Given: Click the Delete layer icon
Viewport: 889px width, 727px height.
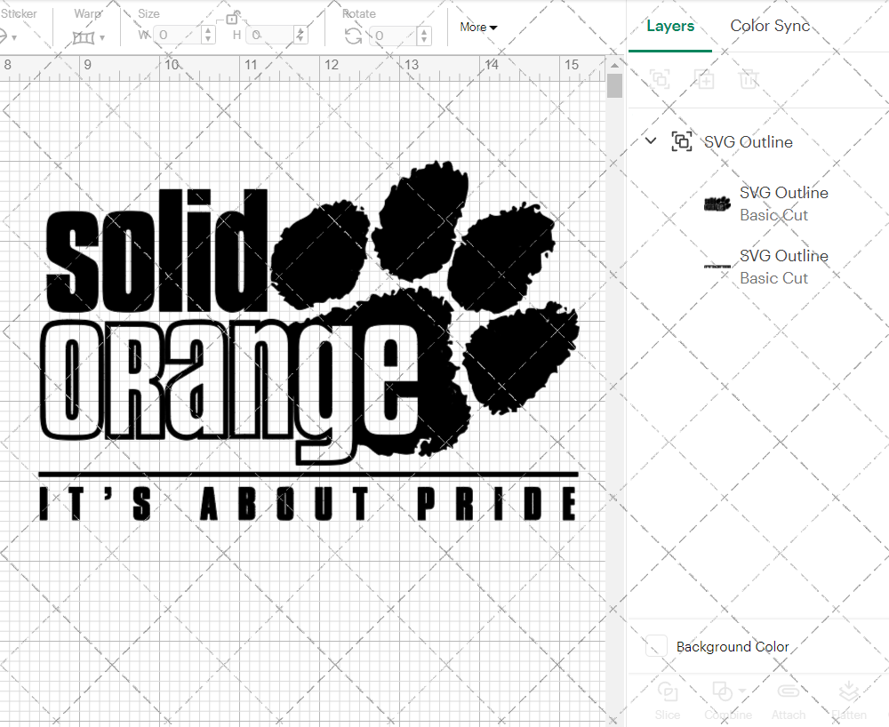Looking at the screenshot, I should 749,79.
